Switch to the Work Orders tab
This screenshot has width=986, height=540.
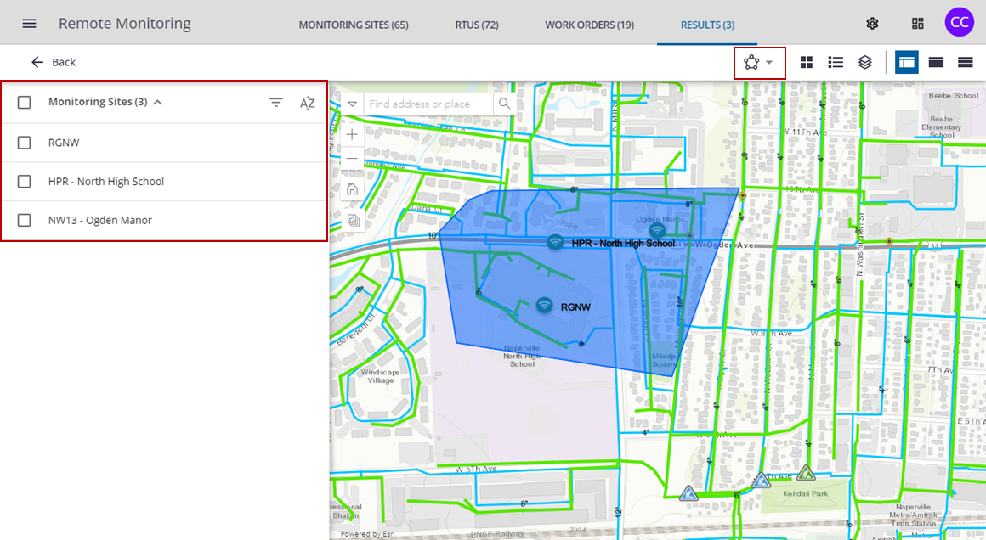pyautogui.click(x=589, y=25)
